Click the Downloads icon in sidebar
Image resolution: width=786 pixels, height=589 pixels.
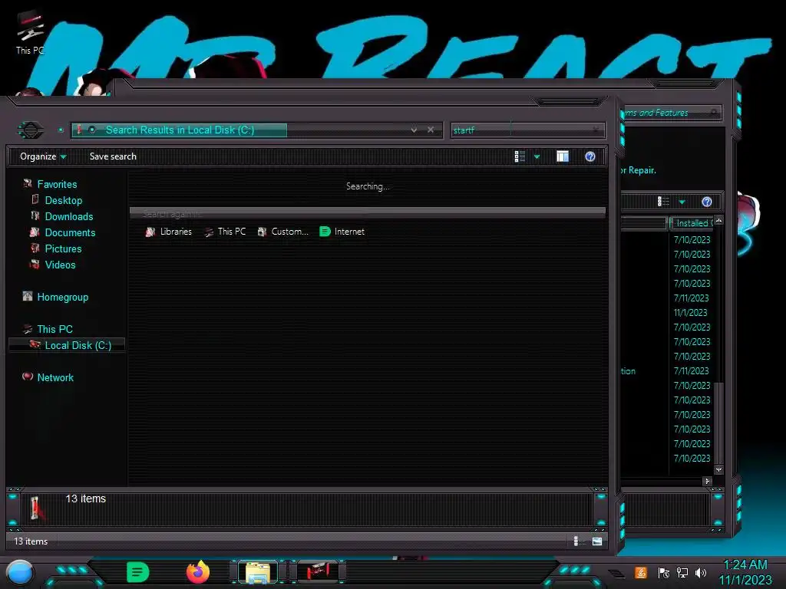[35, 216]
